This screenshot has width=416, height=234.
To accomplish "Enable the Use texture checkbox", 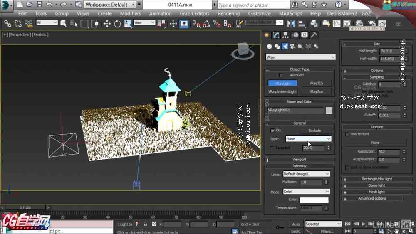I will pos(347,134).
